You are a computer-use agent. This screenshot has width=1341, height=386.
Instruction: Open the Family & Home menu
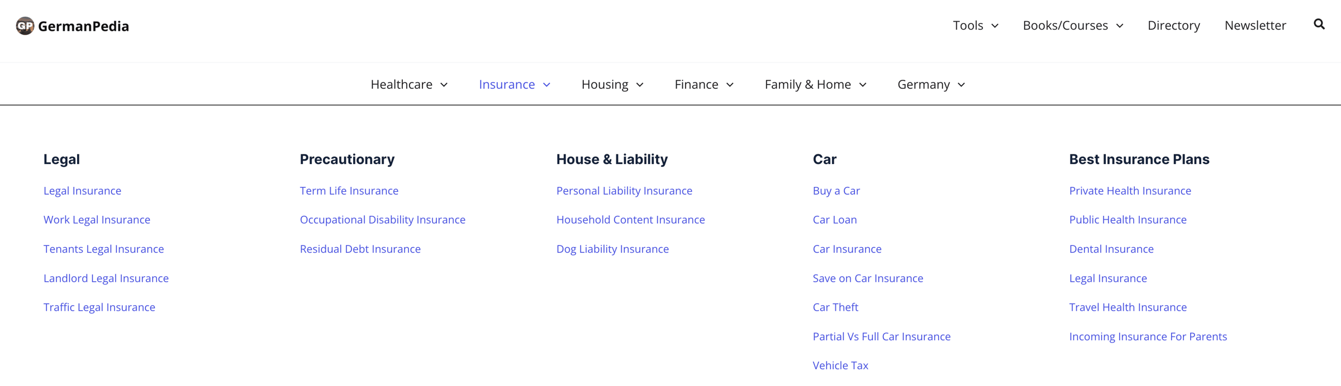(815, 84)
